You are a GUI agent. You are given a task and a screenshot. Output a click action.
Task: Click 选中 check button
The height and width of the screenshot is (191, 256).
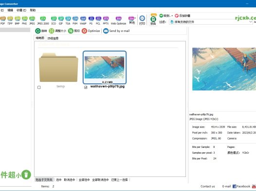pos(59,180)
